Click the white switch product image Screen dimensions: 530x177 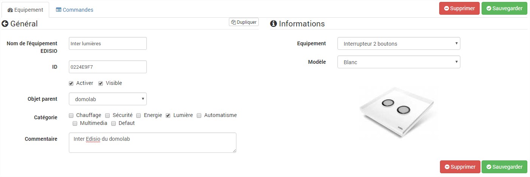click(x=398, y=111)
